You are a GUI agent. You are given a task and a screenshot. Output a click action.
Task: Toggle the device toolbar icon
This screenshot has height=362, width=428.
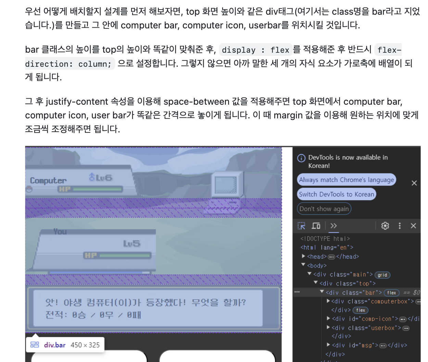[x=316, y=226]
